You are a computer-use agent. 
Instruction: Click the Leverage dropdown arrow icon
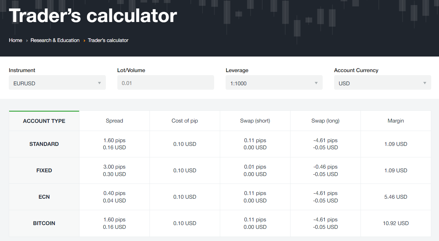[316, 83]
